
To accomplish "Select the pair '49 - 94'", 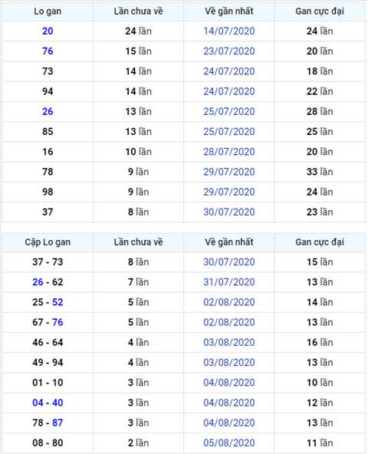I will pos(48,362).
